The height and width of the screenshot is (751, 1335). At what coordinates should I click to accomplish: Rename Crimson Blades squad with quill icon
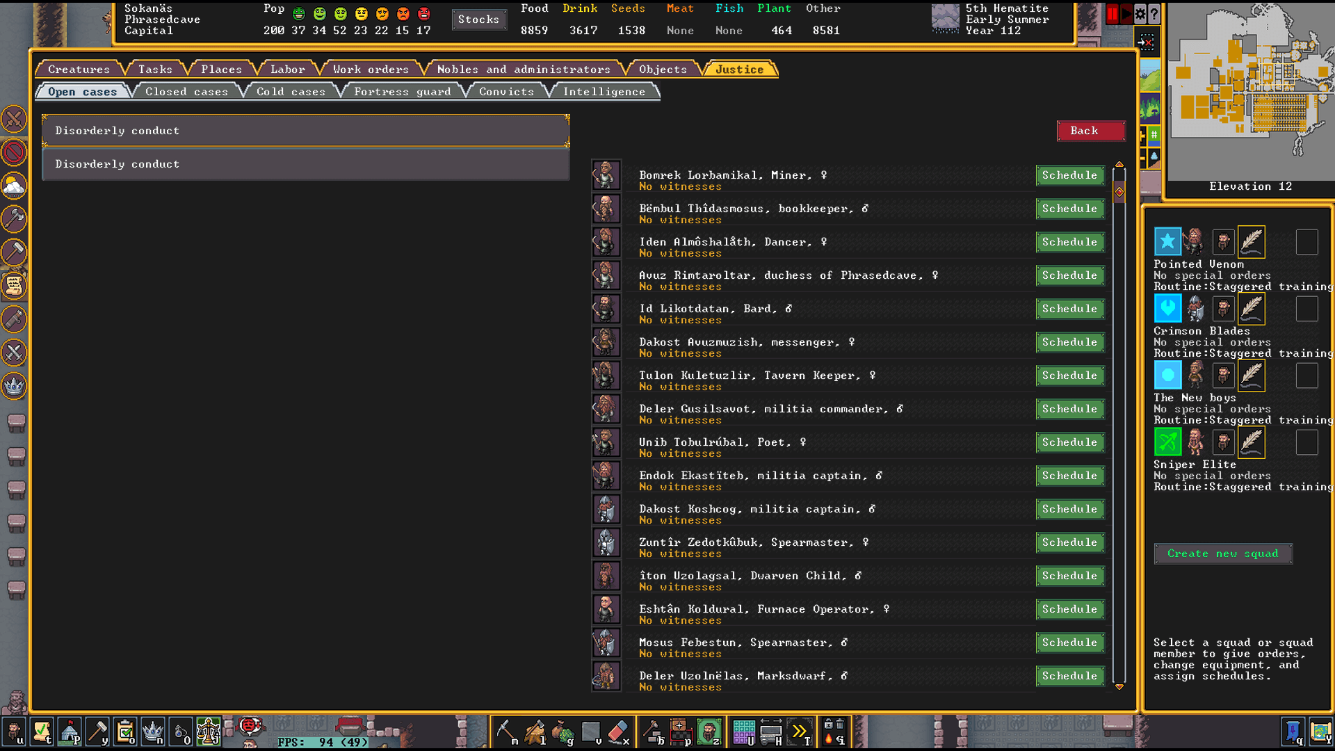coord(1251,309)
